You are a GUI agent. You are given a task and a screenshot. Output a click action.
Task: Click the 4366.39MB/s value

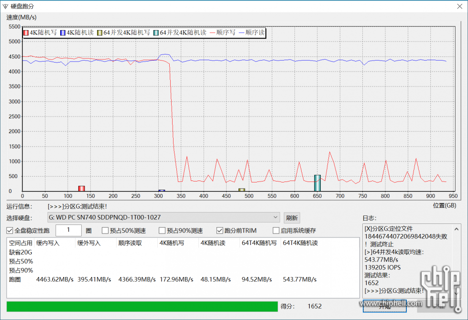coord(137,279)
